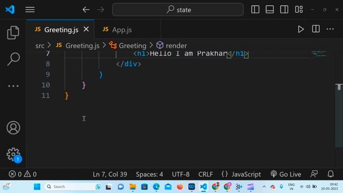Click the Windows taskbar Search box
Viewport: 343px width, 193px height.
(x=73, y=187)
